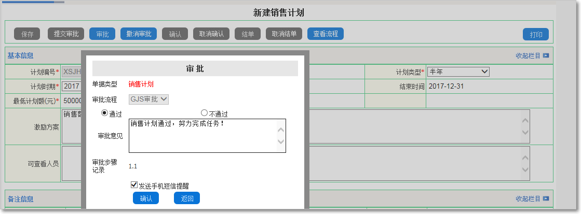Screen dimensions: 581x214
Task: Click the down arrow of 审批意见 scrollbar
Action: [x=281, y=141]
